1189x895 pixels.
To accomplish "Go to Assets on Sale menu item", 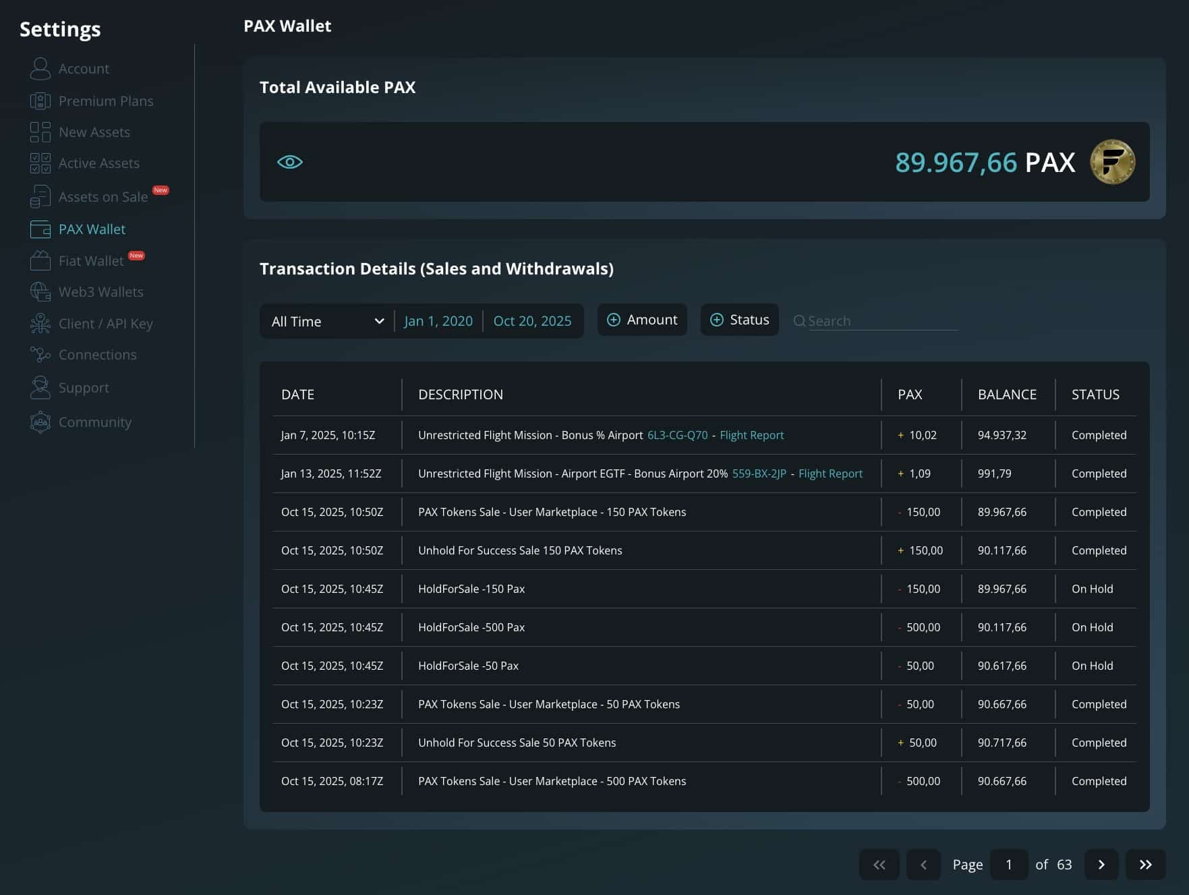I will click(x=103, y=197).
